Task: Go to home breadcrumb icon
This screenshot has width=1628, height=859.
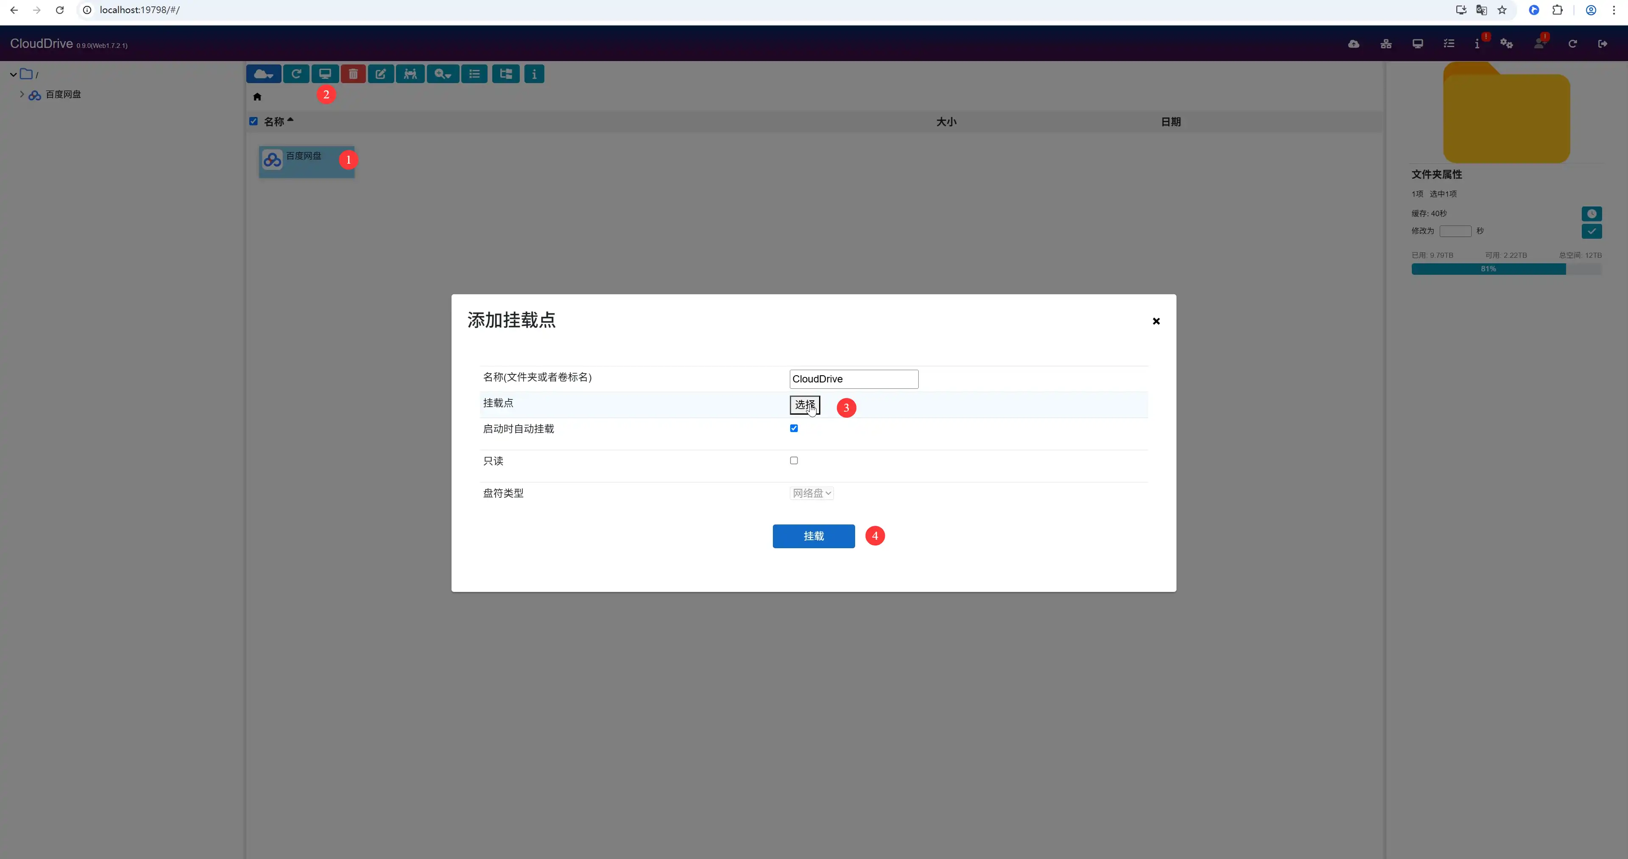Action: (257, 97)
